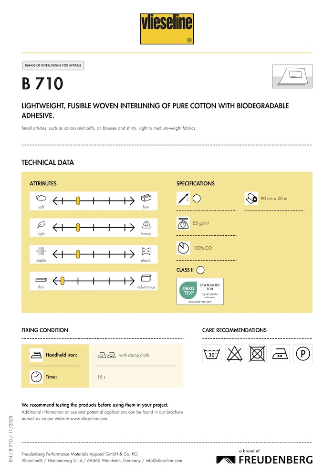
Task: Click the fabric roll size icon
Action: tap(251, 198)
